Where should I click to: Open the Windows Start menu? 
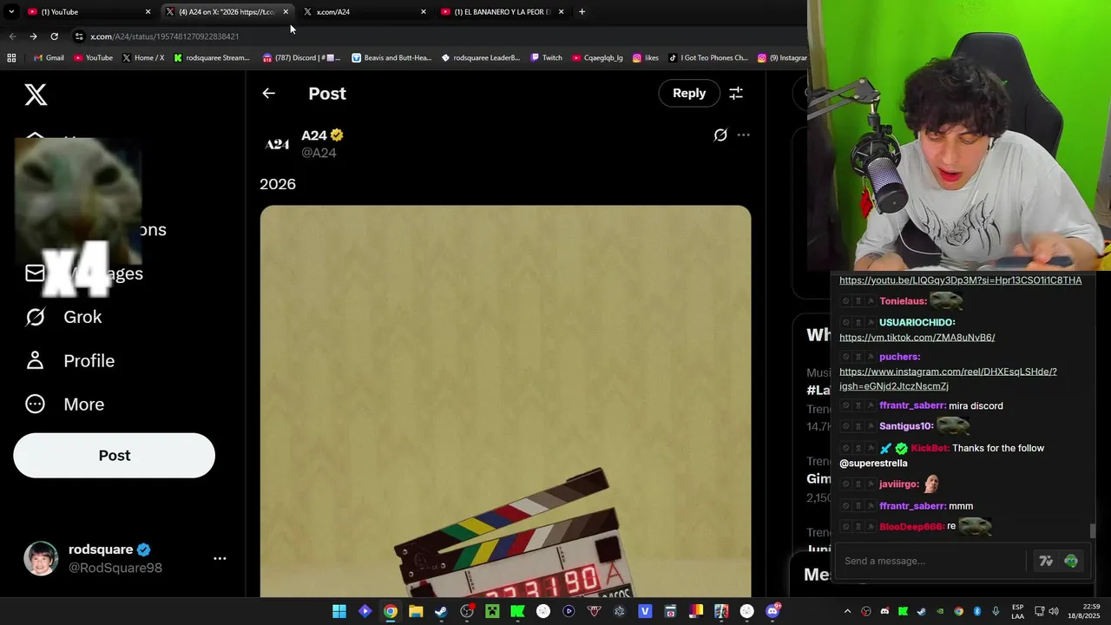pyautogui.click(x=339, y=611)
